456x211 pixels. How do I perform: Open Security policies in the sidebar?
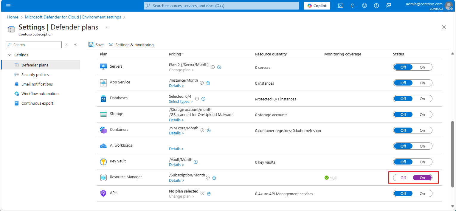[x=35, y=75]
